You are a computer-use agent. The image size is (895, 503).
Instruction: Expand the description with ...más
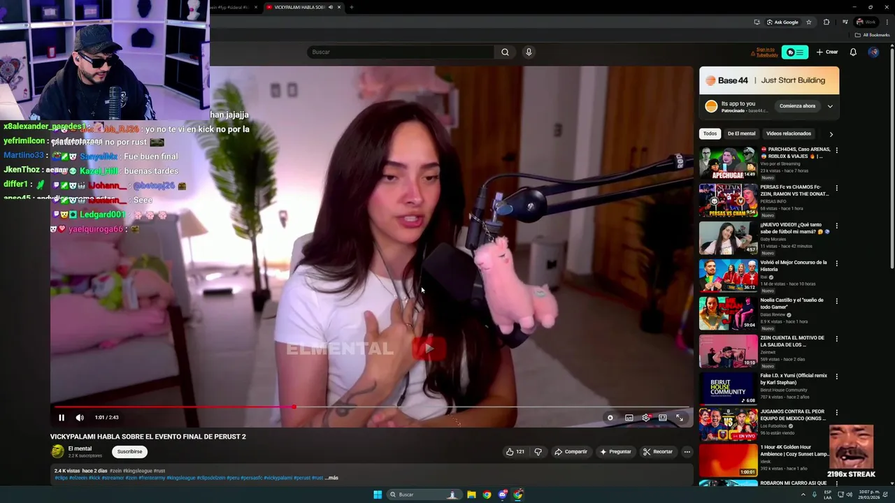[x=332, y=478]
